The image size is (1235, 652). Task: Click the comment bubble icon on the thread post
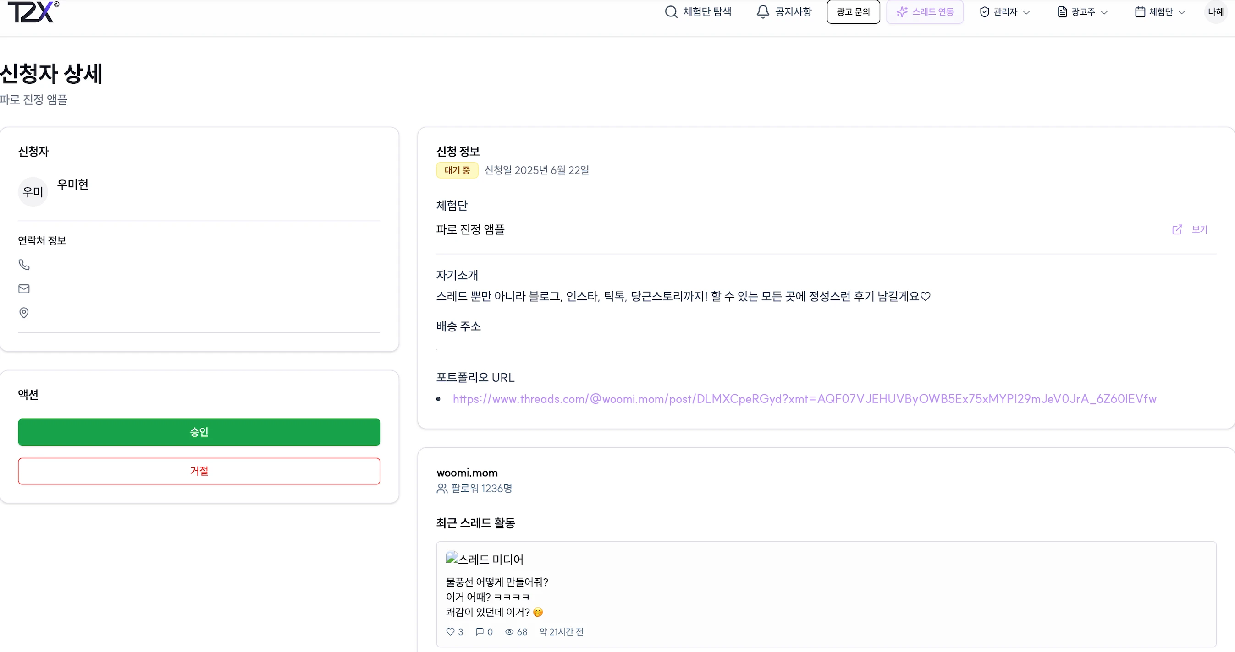[x=480, y=631]
